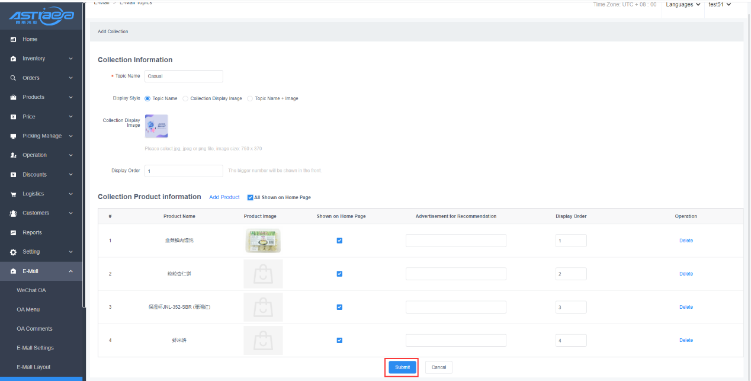
Task: Click the Setting gear icon
Action: [13, 252]
